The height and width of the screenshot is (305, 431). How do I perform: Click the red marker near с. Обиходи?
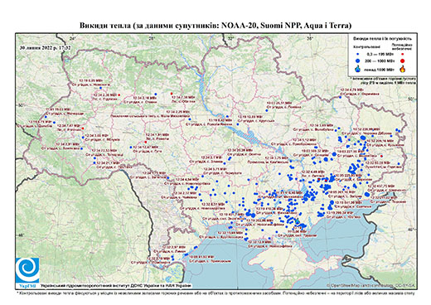point(172,94)
